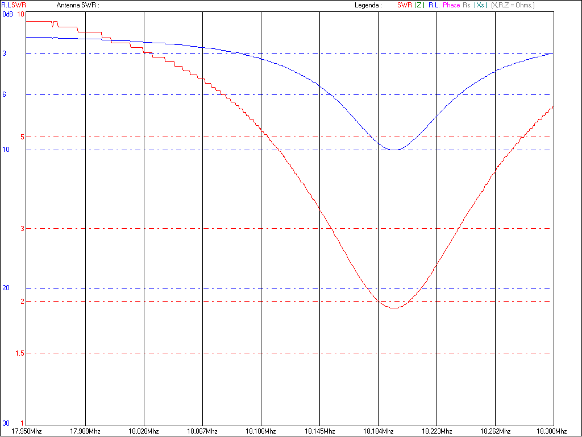
Task: Click the Antenna SWR title text
Action: [x=78, y=5]
